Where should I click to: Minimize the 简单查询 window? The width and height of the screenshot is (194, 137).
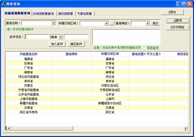(178, 4)
